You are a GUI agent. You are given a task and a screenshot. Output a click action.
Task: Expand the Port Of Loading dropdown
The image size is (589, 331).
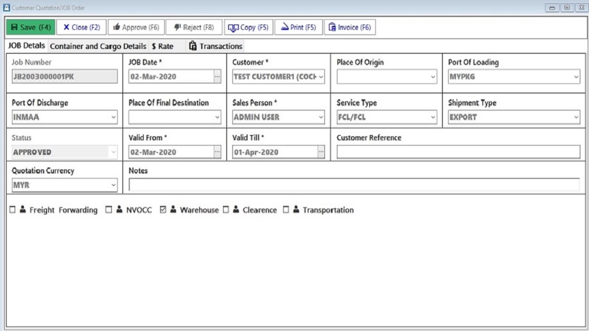tap(576, 76)
